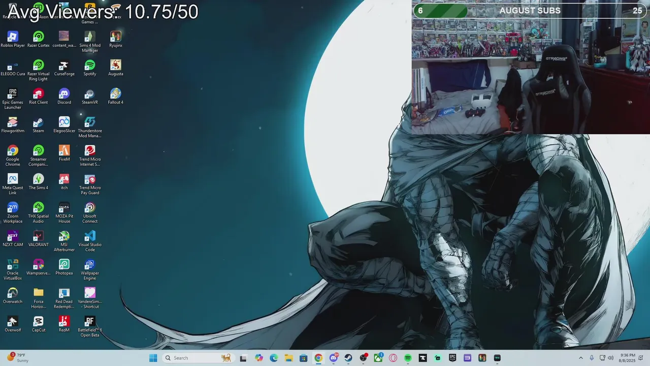The height and width of the screenshot is (366, 650).
Task: Select the Thunderstore Mod Manager icon
Action: (x=90, y=127)
